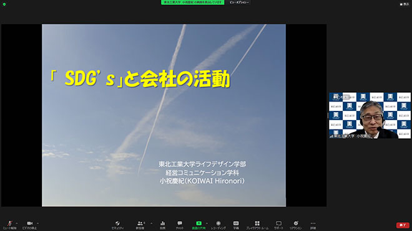412x231 pixels.
Task: Expand the video options arrow beside camera
Action: pyautogui.click(x=38, y=224)
